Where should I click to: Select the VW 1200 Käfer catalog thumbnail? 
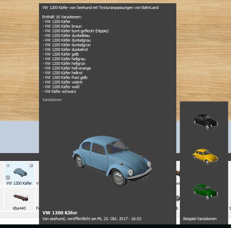[x=20, y=172]
